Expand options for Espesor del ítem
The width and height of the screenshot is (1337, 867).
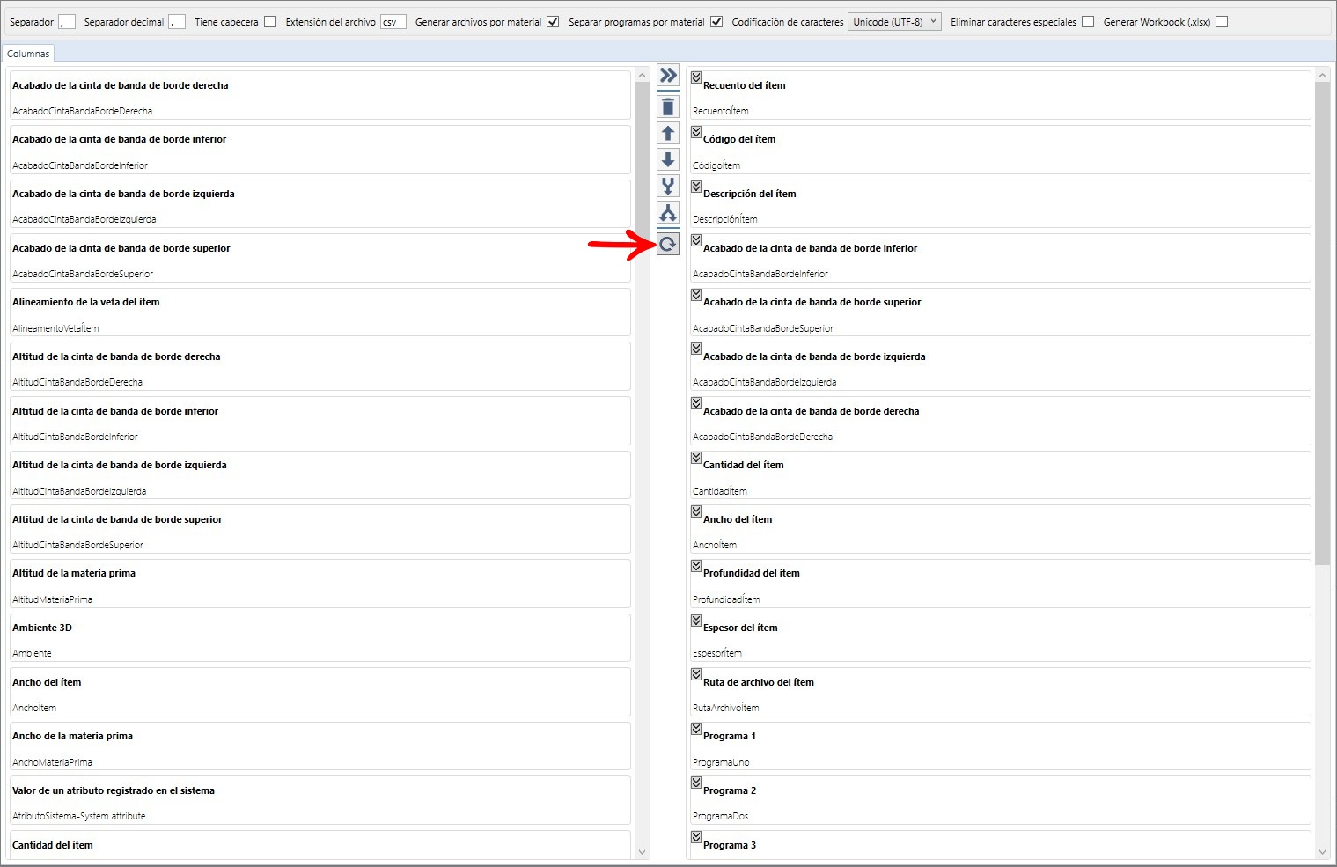(696, 621)
